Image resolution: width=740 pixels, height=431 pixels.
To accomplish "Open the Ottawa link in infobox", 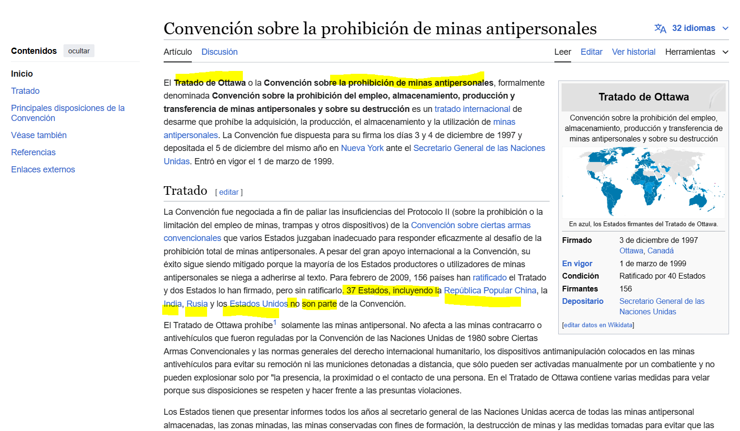I will click(631, 251).
